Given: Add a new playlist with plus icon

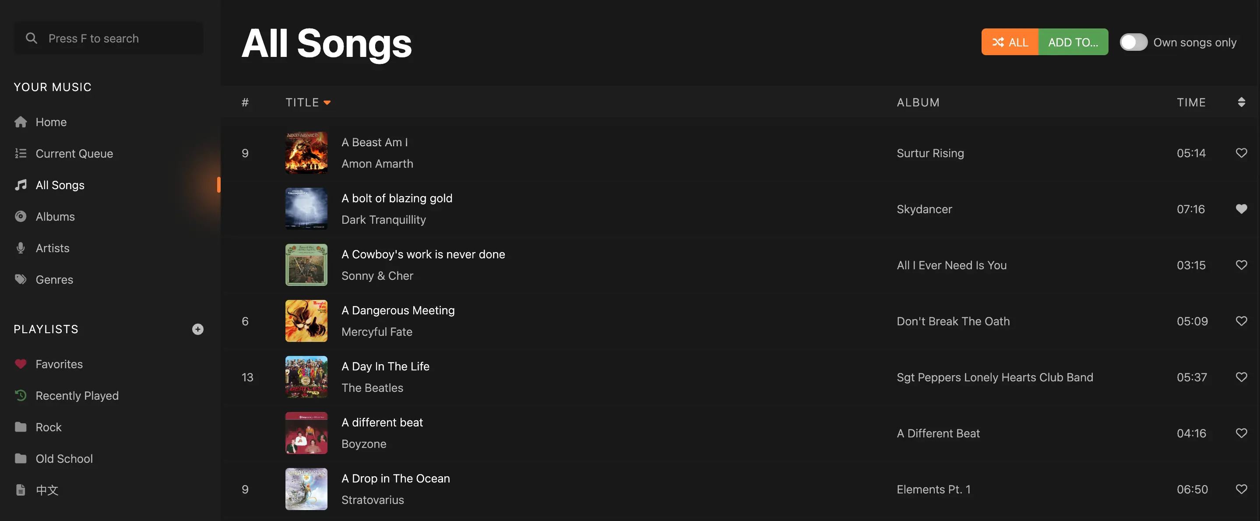Looking at the screenshot, I should pos(197,329).
